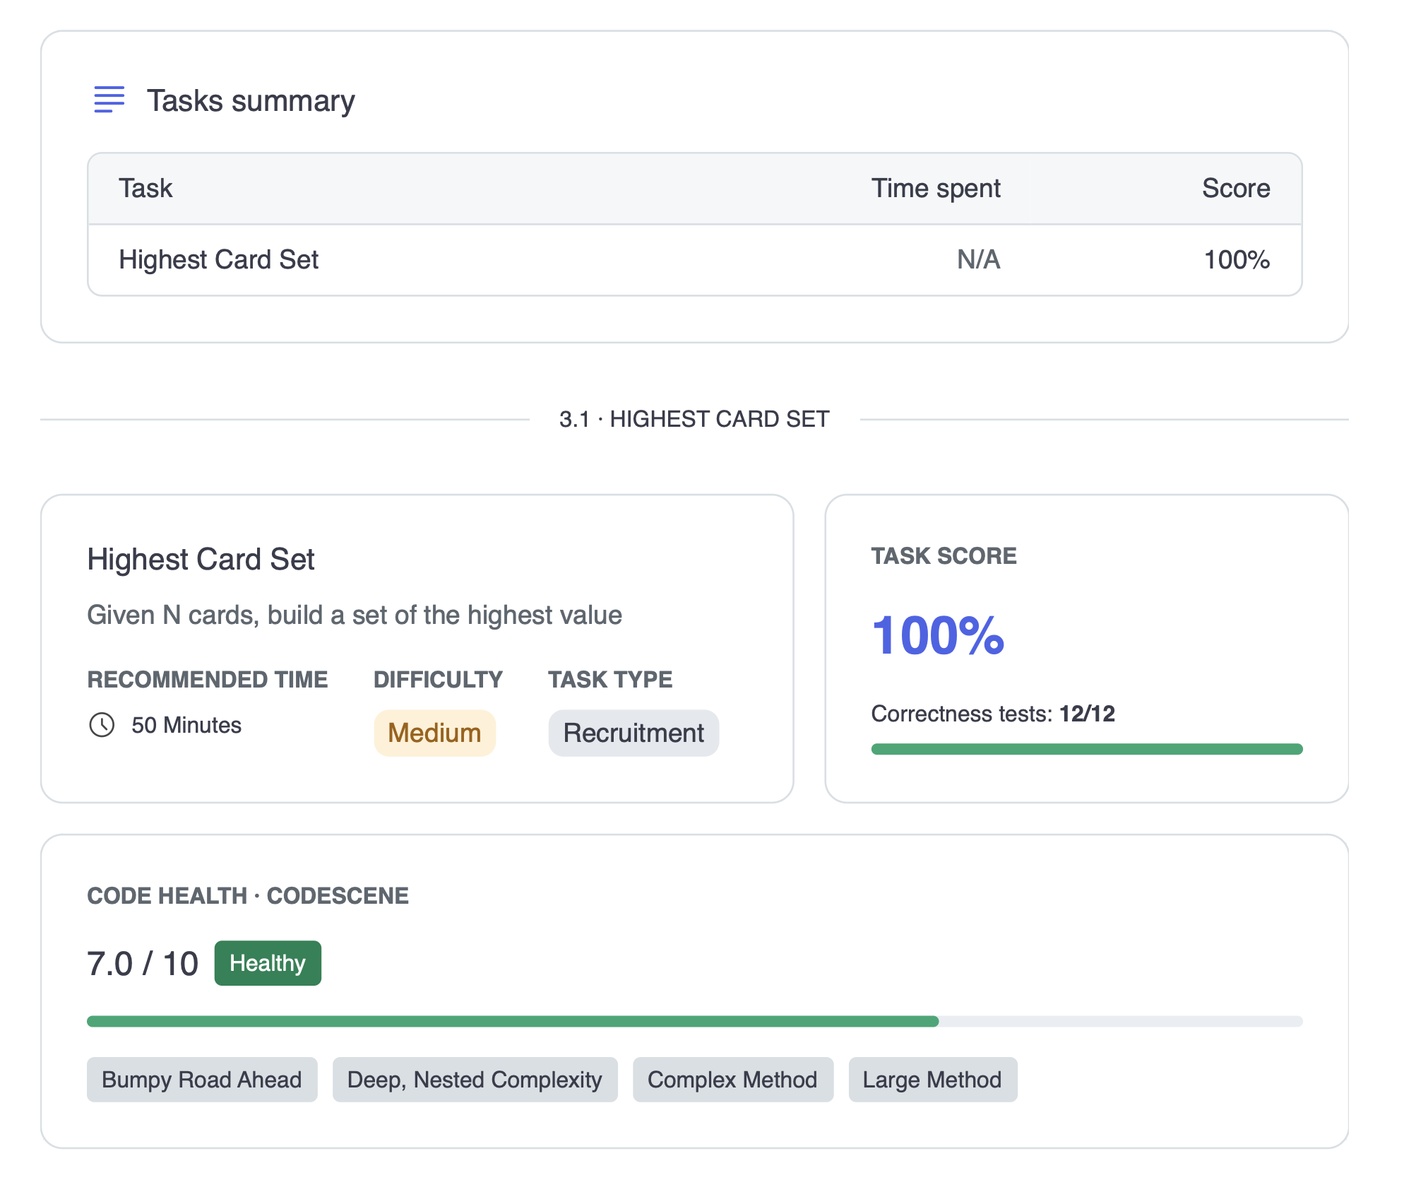Click the code health progress bar
This screenshot has width=1404, height=1197.
point(695,1021)
